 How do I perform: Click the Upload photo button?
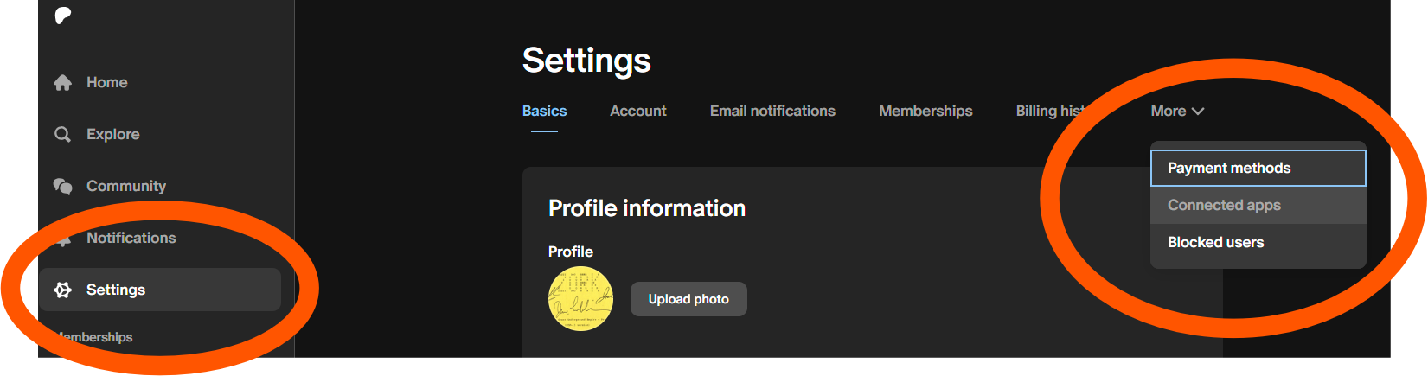click(688, 299)
